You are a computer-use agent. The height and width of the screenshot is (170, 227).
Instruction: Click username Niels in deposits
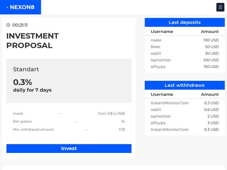pyautogui.click(x=156, y=47)
